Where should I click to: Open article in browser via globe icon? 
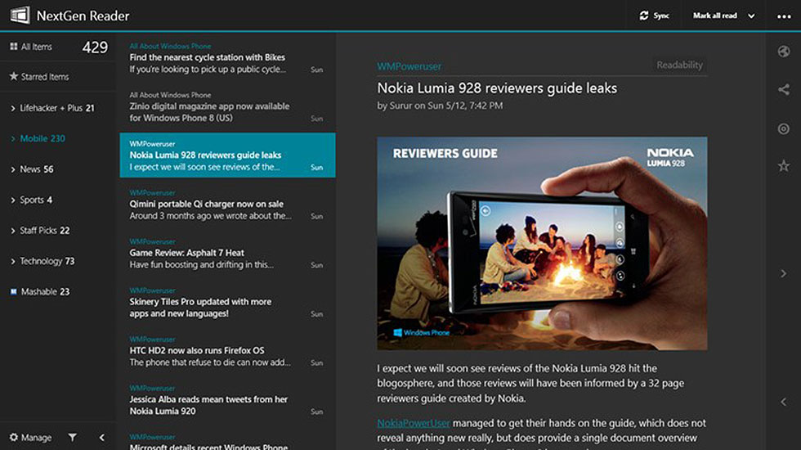783,52
